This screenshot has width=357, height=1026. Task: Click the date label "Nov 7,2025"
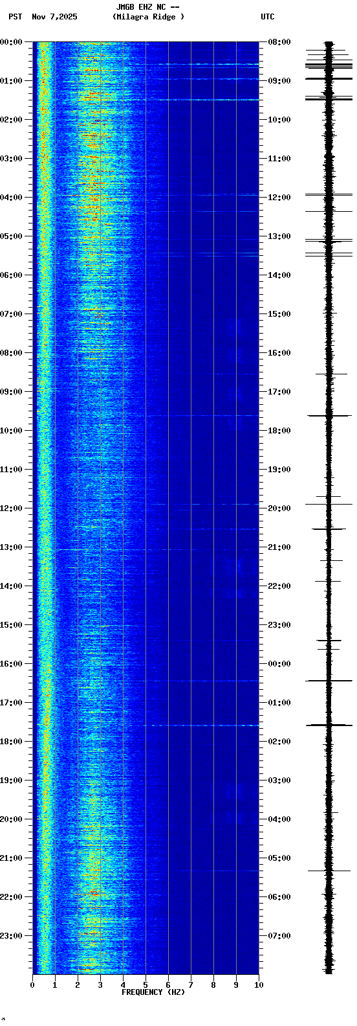click(x=54, y=17)
